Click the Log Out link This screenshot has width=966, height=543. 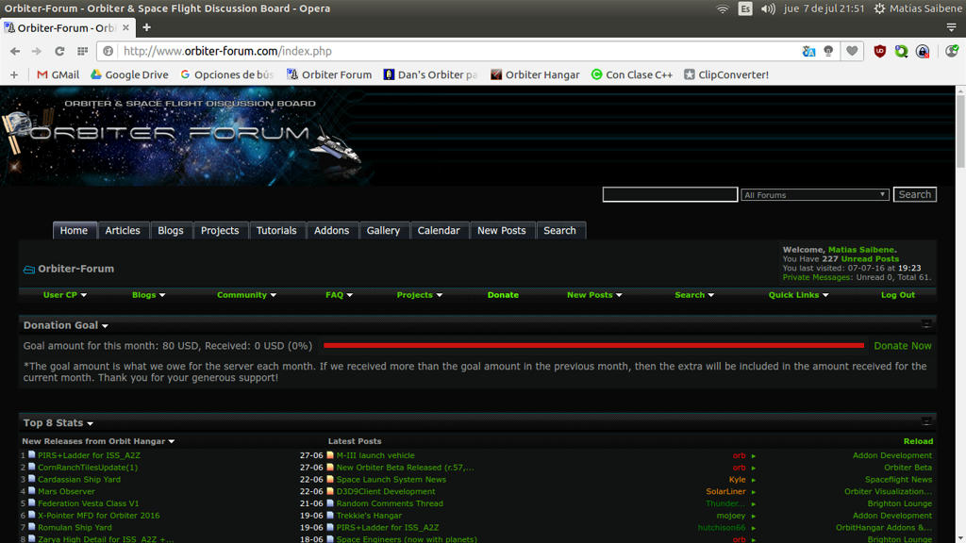898,295
